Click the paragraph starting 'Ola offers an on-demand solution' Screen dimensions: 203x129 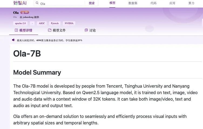pos(100,120)
